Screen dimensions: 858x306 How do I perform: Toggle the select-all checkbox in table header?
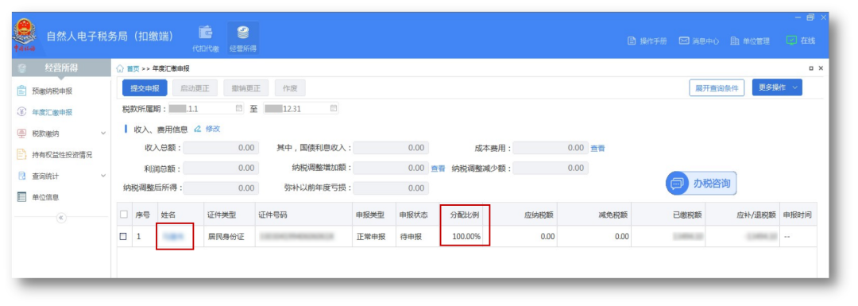tap(124, 214)
